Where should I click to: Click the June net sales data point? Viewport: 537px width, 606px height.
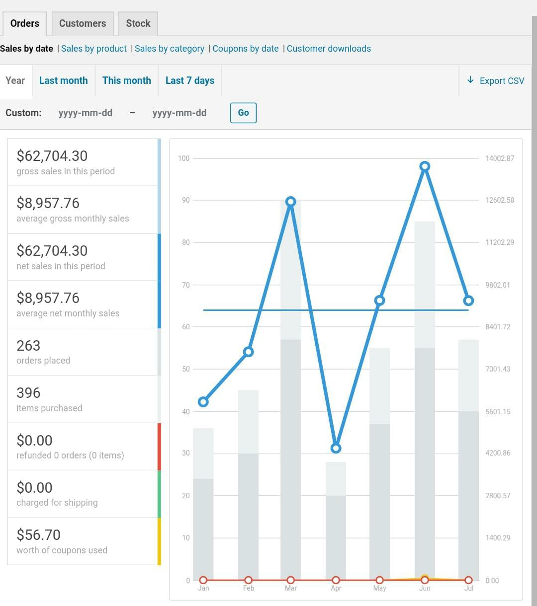(425, 166)
